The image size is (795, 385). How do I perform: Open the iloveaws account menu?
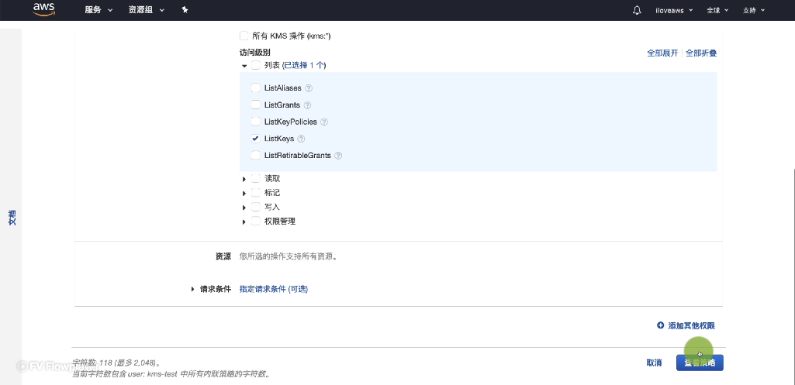[x=674, y=10]
